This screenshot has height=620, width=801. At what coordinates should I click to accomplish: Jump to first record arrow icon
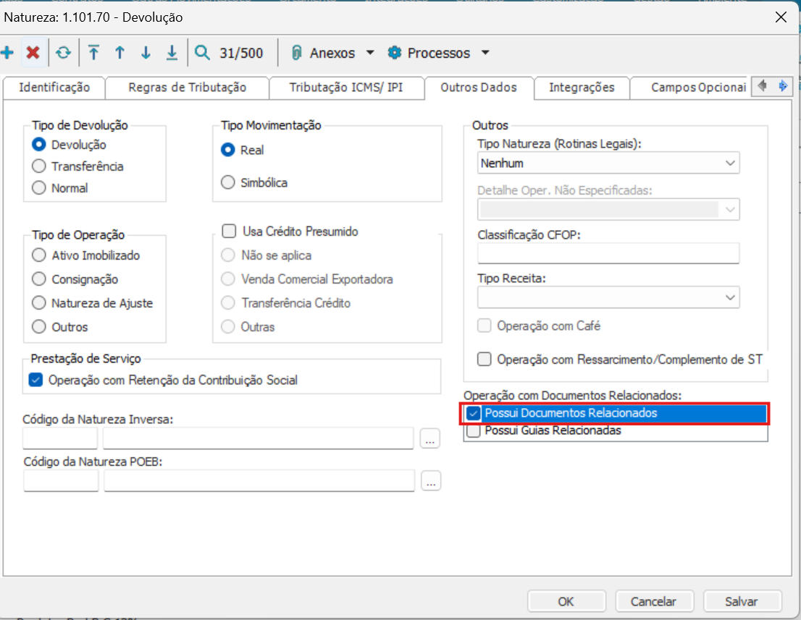tap(93, 53)
